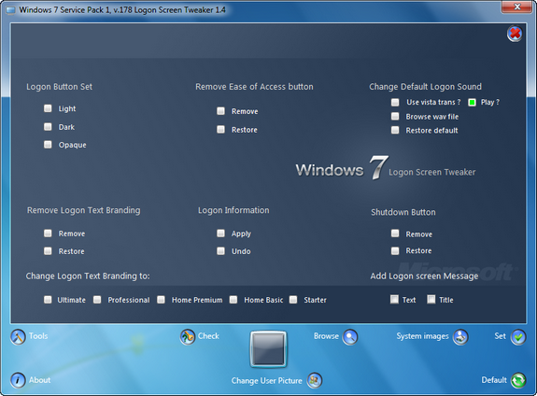537x396 pixels.
Task: Click the Check label
Action: pyautogui.click(x=208, y=336)
